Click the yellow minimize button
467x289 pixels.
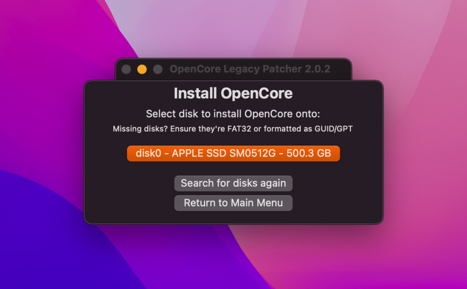tap(142, 69)
